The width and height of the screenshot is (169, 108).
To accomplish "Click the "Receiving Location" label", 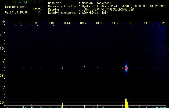I will [63, 6].
